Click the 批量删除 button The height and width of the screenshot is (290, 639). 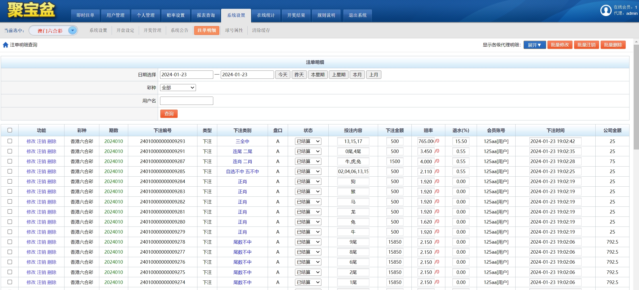[x=613, y=45]
